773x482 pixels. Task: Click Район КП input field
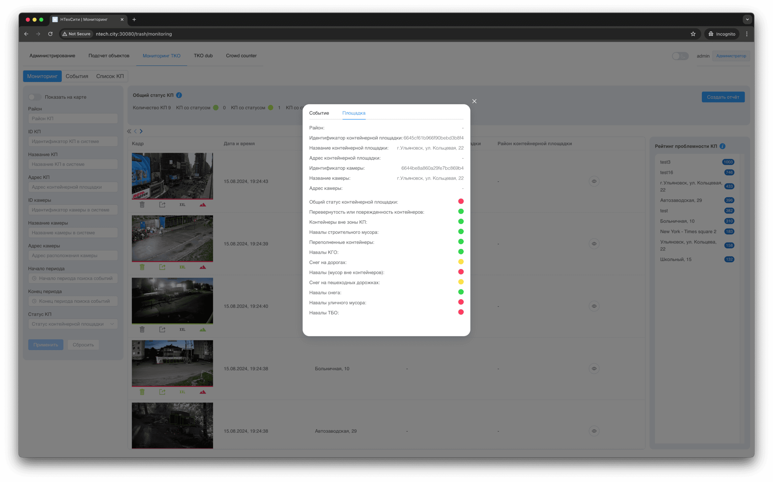(73, 118)
